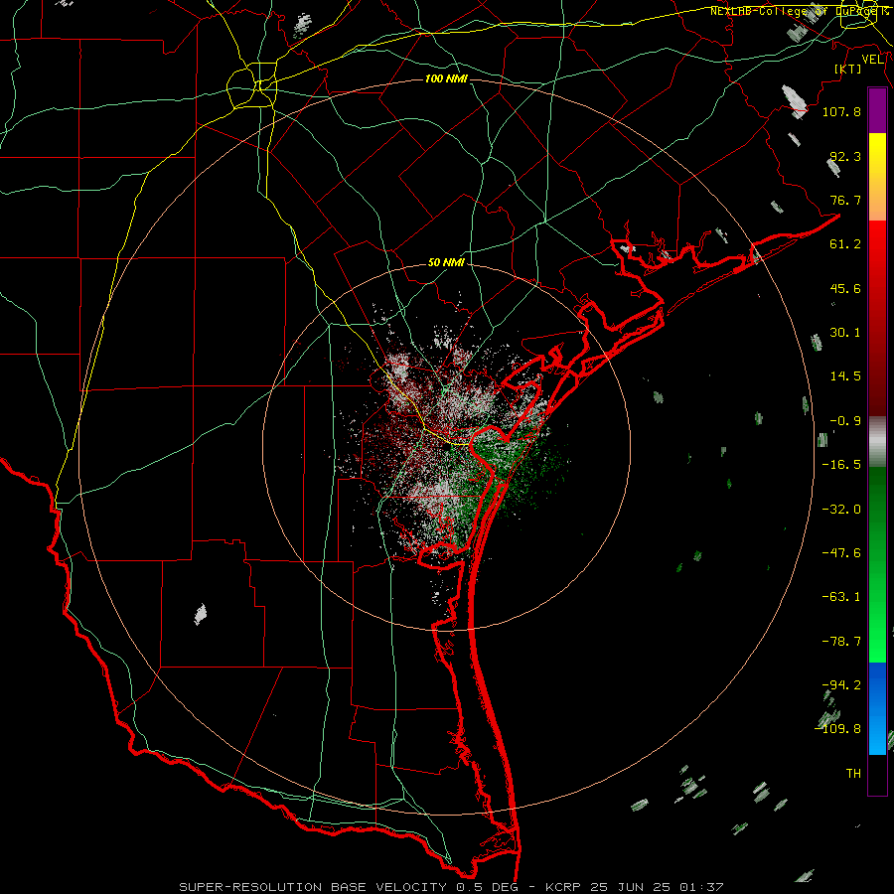894x894 pixels.
Task: Click the 61.2 velocity scale value
Action: pyautogui.click(x=845, y=244)
